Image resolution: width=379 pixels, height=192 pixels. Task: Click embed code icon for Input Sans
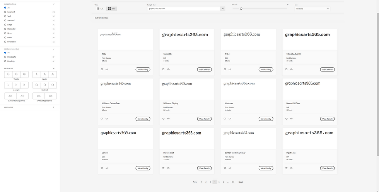tap(291, 168)
